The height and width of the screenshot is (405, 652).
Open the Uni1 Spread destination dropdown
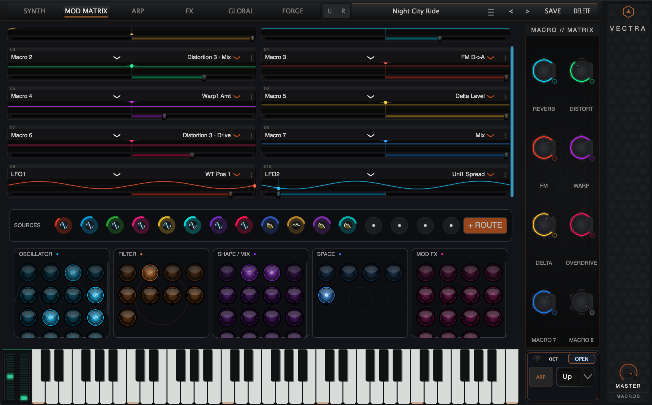point(490,175)
